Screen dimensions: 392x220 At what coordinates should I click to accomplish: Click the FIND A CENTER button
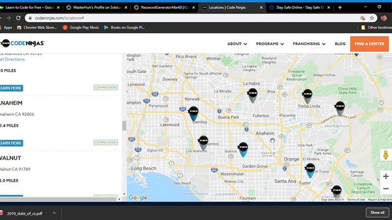[x=369, y=43]
